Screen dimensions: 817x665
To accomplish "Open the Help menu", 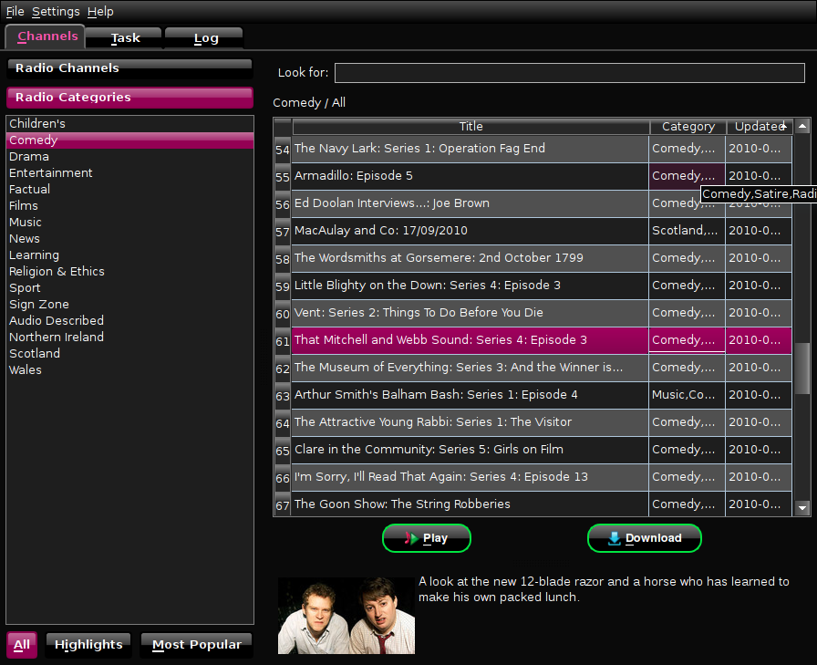I will (100, 11).
